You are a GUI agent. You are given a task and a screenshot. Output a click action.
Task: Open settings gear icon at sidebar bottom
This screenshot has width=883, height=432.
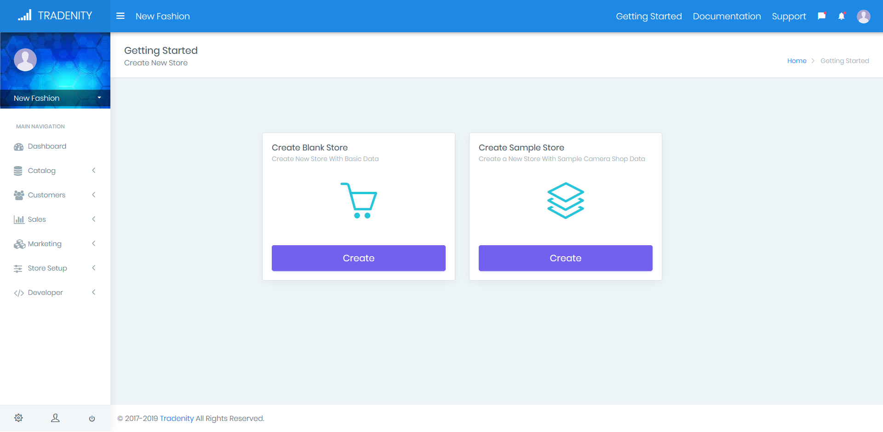[18, 418]
